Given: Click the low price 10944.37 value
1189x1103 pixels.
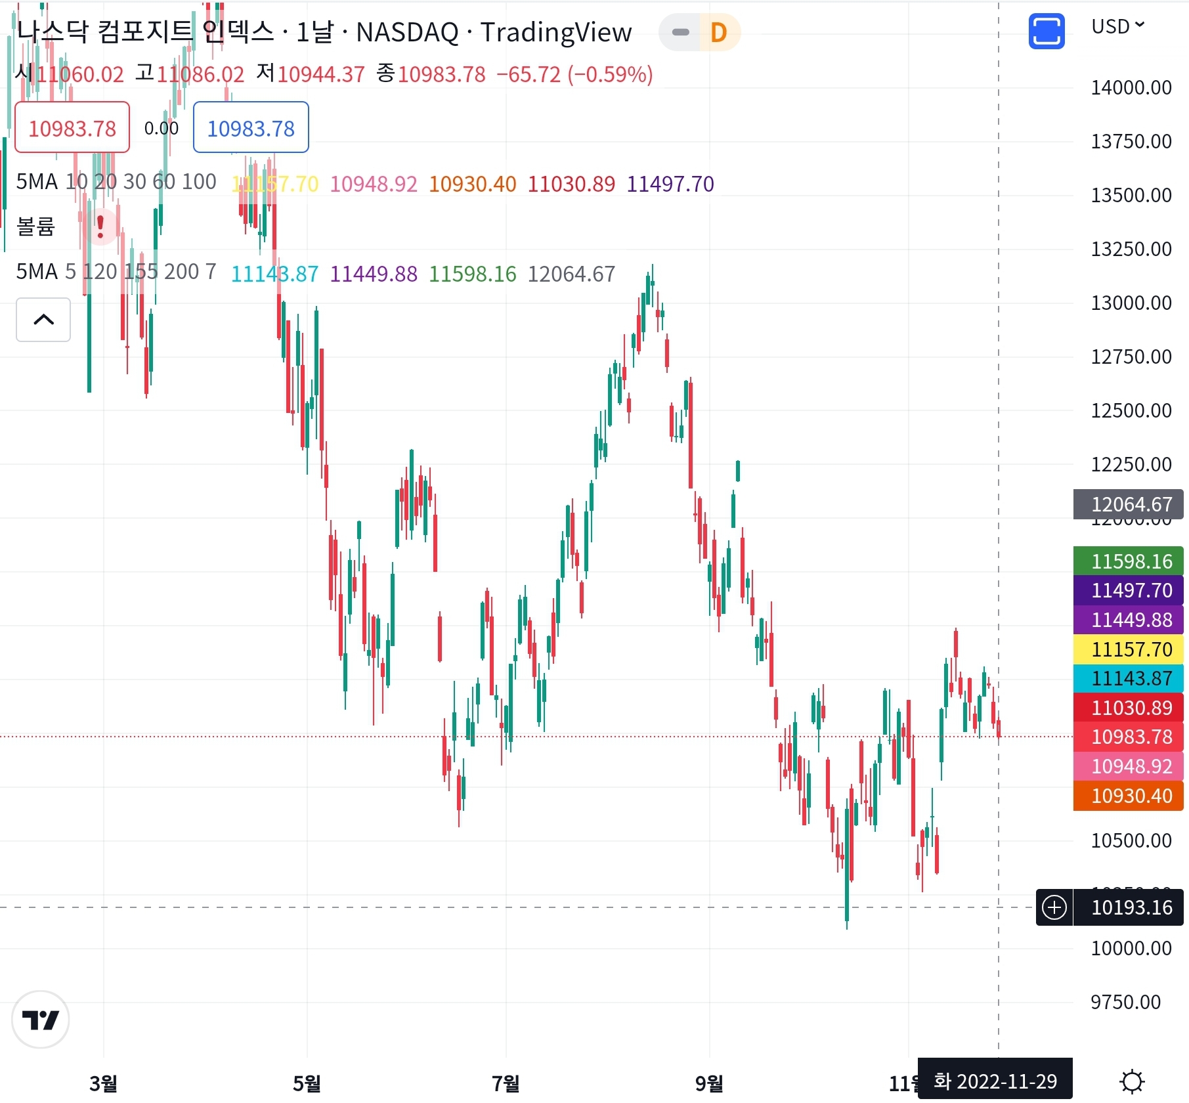Looking at the screenshot, I should [320, 74].
